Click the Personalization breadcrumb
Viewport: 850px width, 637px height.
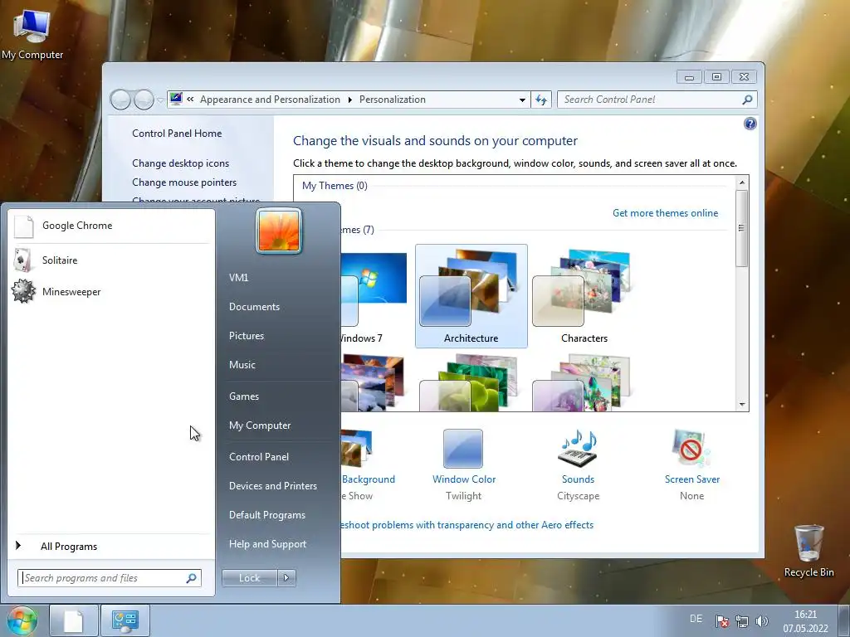point(393,100)
